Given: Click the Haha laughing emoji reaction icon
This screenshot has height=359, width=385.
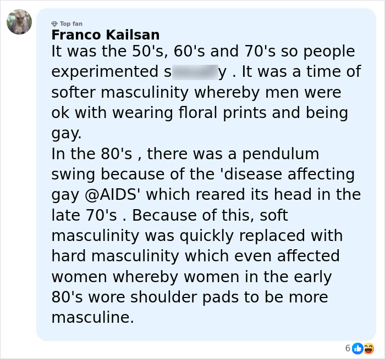Looking at the screenshot, I should pos(368,348).
